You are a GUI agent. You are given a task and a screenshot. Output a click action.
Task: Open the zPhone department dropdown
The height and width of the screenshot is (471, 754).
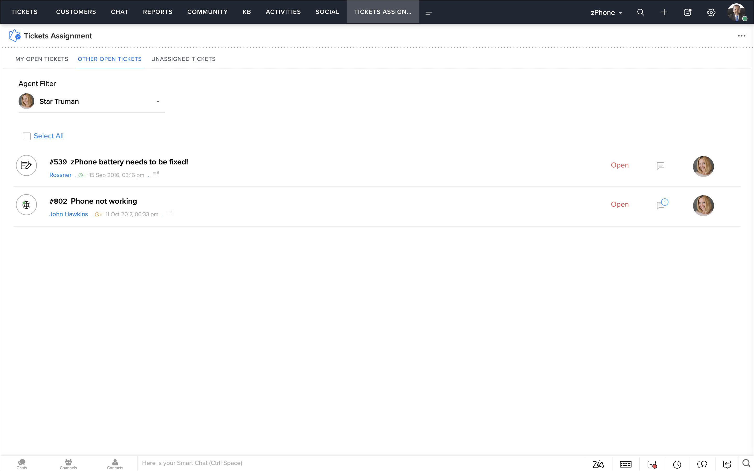tap(606, 13)
